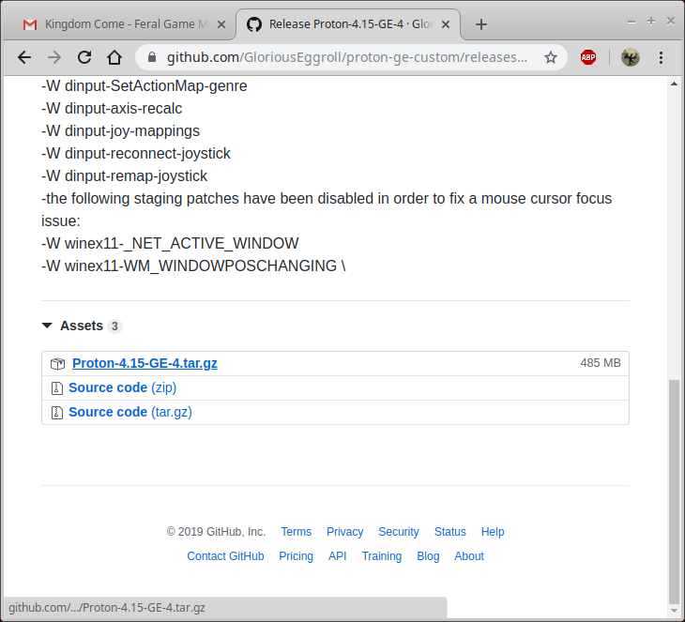Click the scrollbar up arrow

tap(674, 83)
